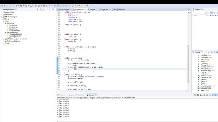The height and width of the screenshot is (122, 218).
Task: Click Terminate button in Console toolbar
Action: coord(195,95)
